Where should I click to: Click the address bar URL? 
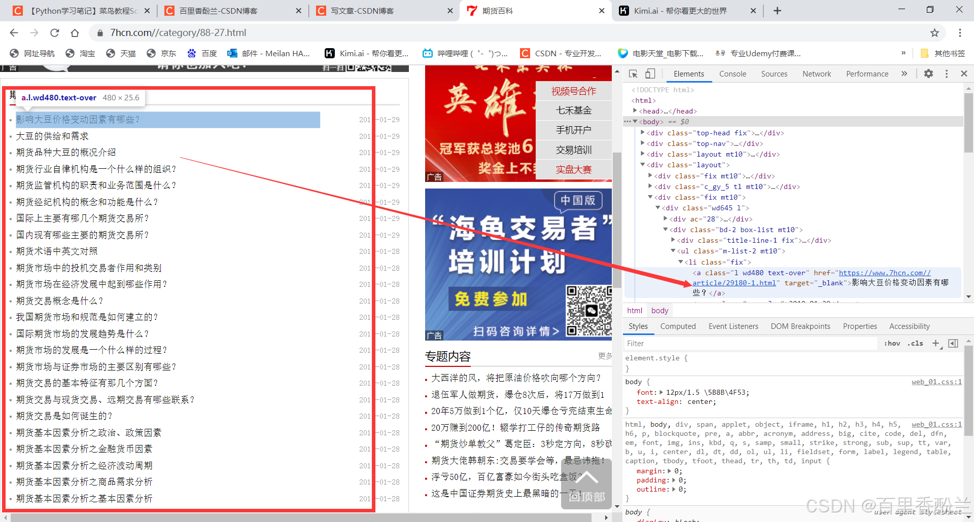[x=178, y=33]
